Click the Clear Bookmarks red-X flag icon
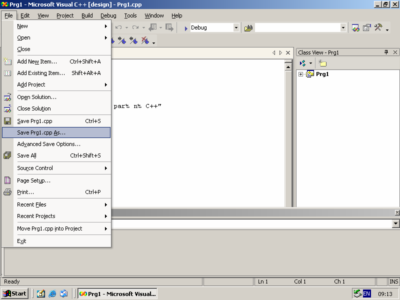Image resolution: width=400 pixels, height=300 pixels. click(x=145, y=40)
